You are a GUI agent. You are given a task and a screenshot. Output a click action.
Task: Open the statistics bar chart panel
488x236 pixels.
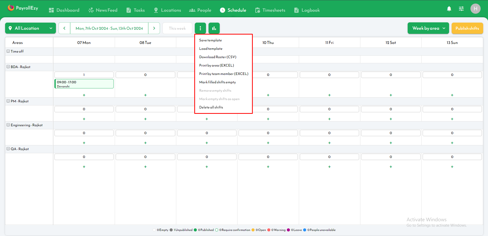(214, 28)
